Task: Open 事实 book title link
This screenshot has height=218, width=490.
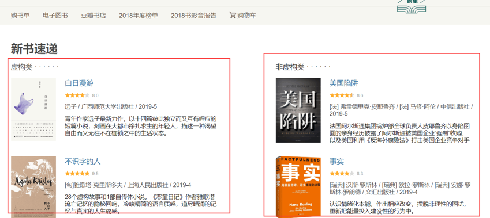Action: pos(336,161)
